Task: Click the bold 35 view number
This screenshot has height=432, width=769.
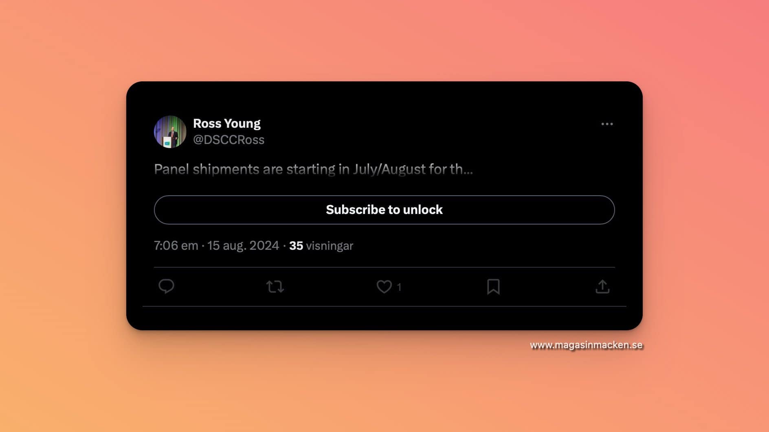Action: point(296,246)
